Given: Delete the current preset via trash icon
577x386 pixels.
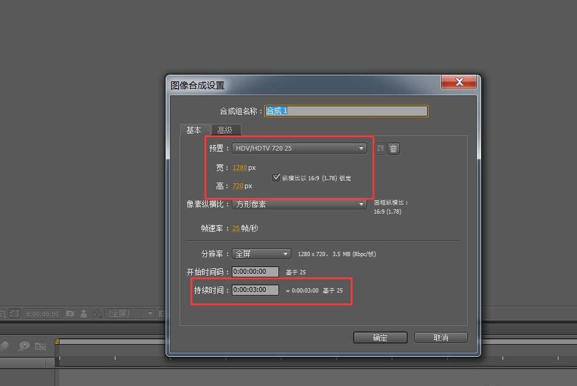Looking at the screenshot, I should pyautogui.click(x=394, y=148).
